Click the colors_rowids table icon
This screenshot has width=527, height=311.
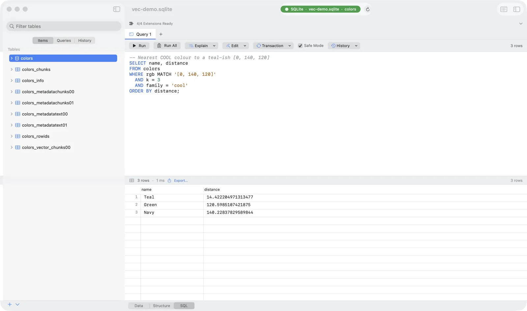pyautogui.click(x=18, y=136)
